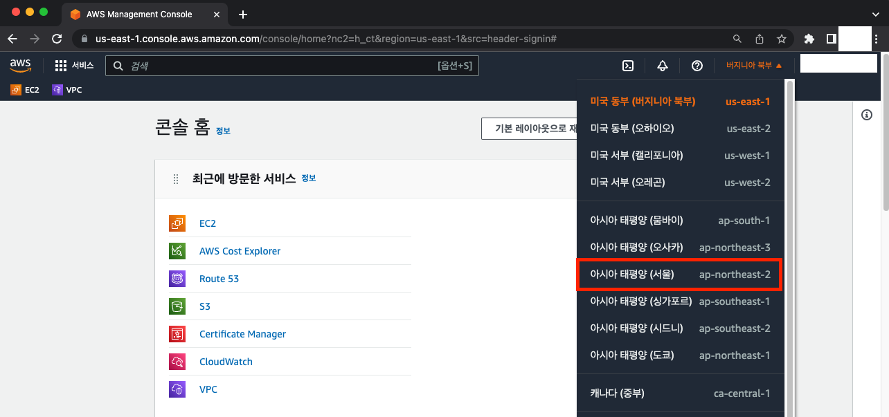The height and width of the screenshot is (417, 889).
Task: Click the drag handle on 최근에 방문한 서비스 widget
Action: (176, 179)
